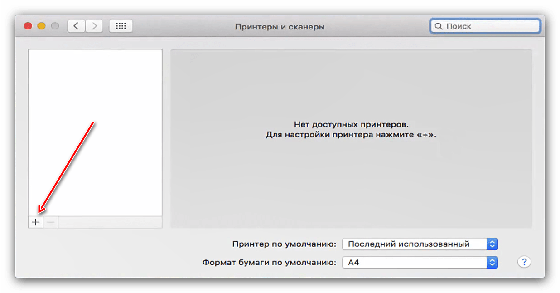
Task: Click the gray zoom button in title bar
Action: 55,26
